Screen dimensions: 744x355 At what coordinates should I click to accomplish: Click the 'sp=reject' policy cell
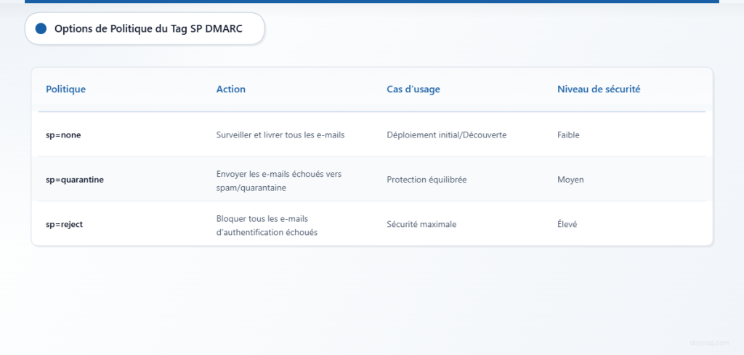point(65,224)
